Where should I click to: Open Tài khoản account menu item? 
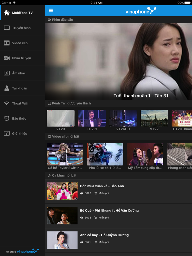(23, 88)
